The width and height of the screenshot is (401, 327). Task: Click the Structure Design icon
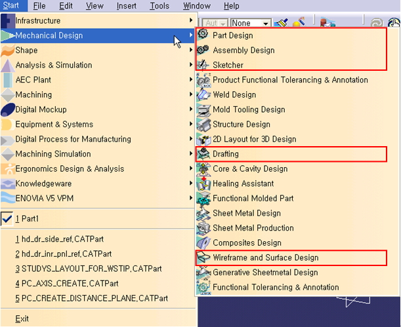[203, 124]
